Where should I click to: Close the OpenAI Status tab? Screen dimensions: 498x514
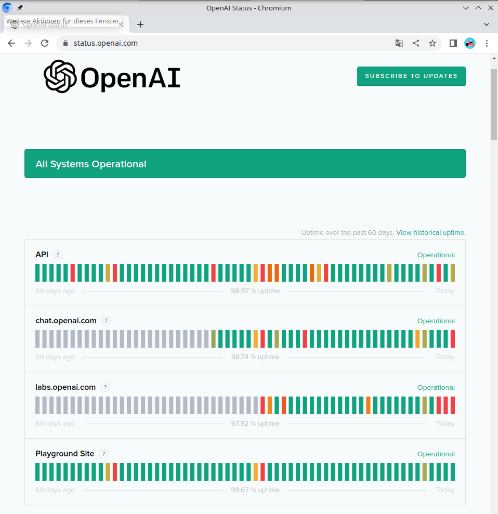[121, 24]
